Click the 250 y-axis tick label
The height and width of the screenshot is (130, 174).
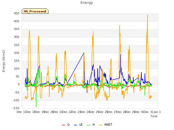pos(17,45)
